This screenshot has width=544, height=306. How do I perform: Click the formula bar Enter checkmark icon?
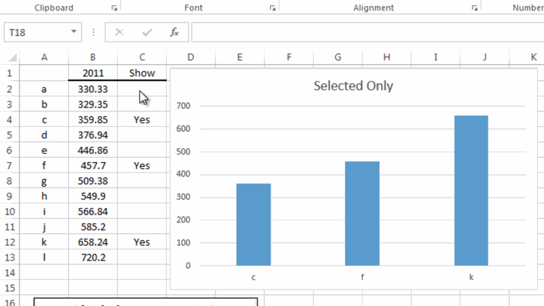(147, 32)
